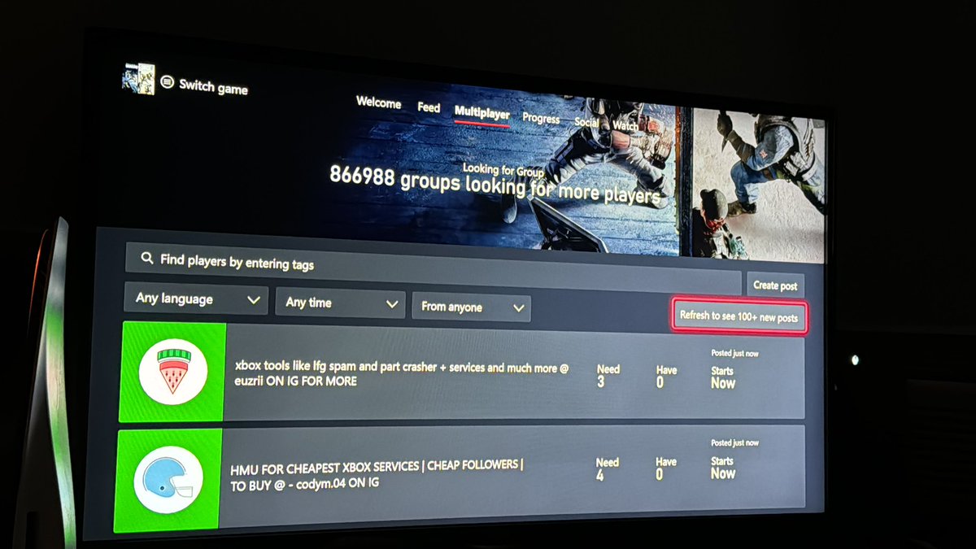The height and width of the screenshot is (549, 976).
Task: Click Need 4 on helmet post
Action: click(607, 468)
